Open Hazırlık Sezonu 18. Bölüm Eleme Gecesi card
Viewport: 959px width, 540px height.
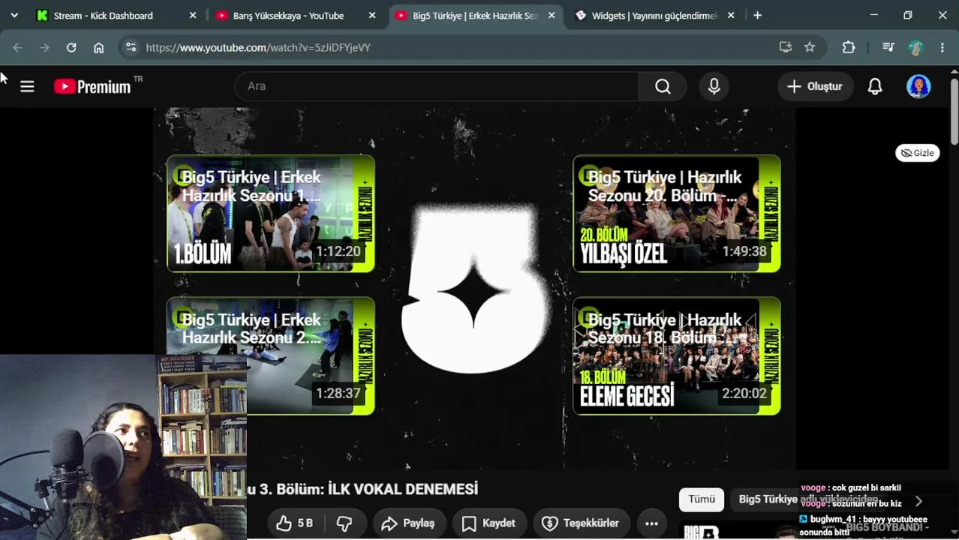677,355
